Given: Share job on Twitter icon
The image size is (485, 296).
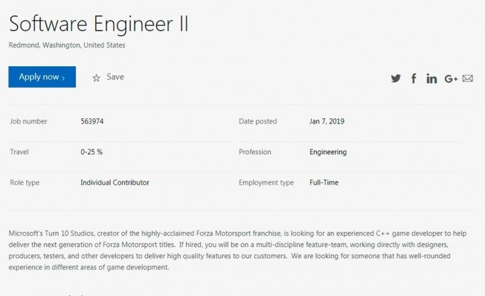Looking at the screenshot, I should (396, 79).
